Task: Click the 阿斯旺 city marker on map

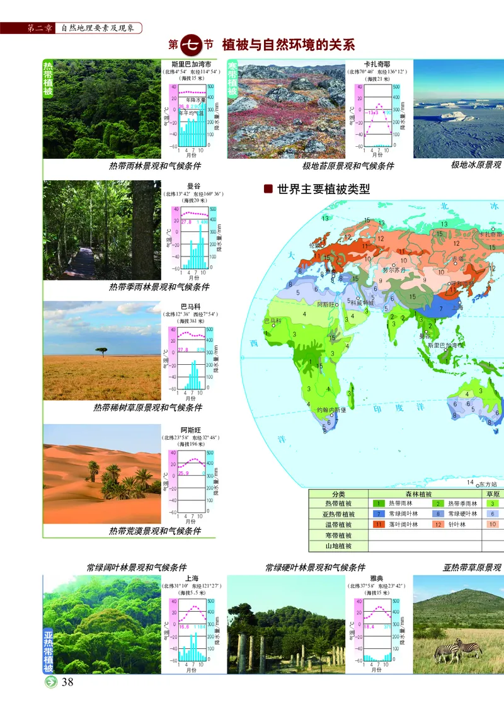Action: tap(337, 304)
